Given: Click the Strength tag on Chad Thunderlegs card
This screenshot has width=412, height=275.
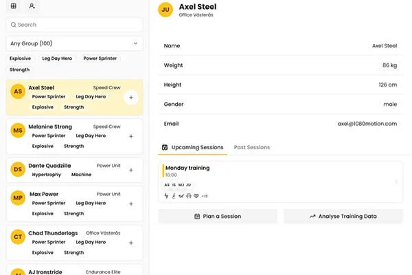Looking at the screenshot, I should tap(74, 252).
